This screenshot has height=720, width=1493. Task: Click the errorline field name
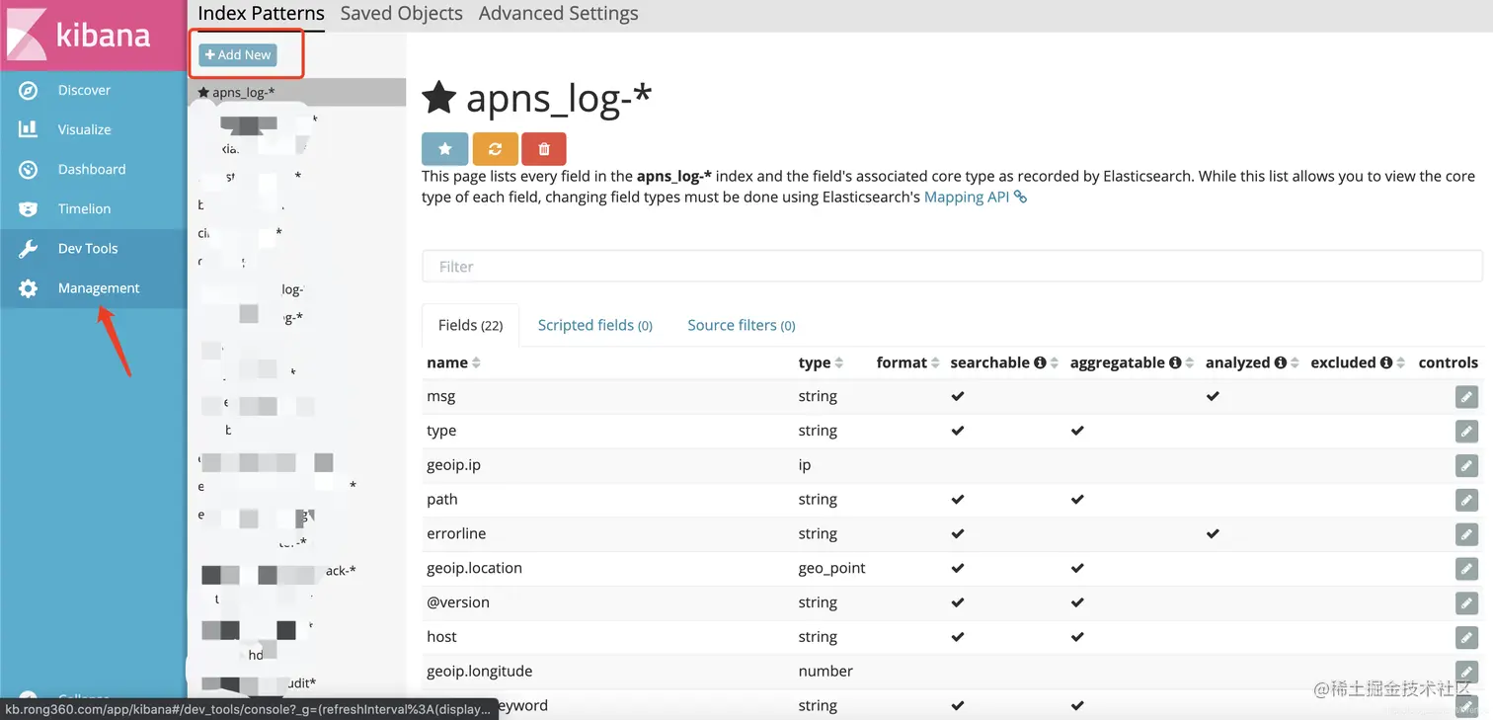tap(456, 533)
